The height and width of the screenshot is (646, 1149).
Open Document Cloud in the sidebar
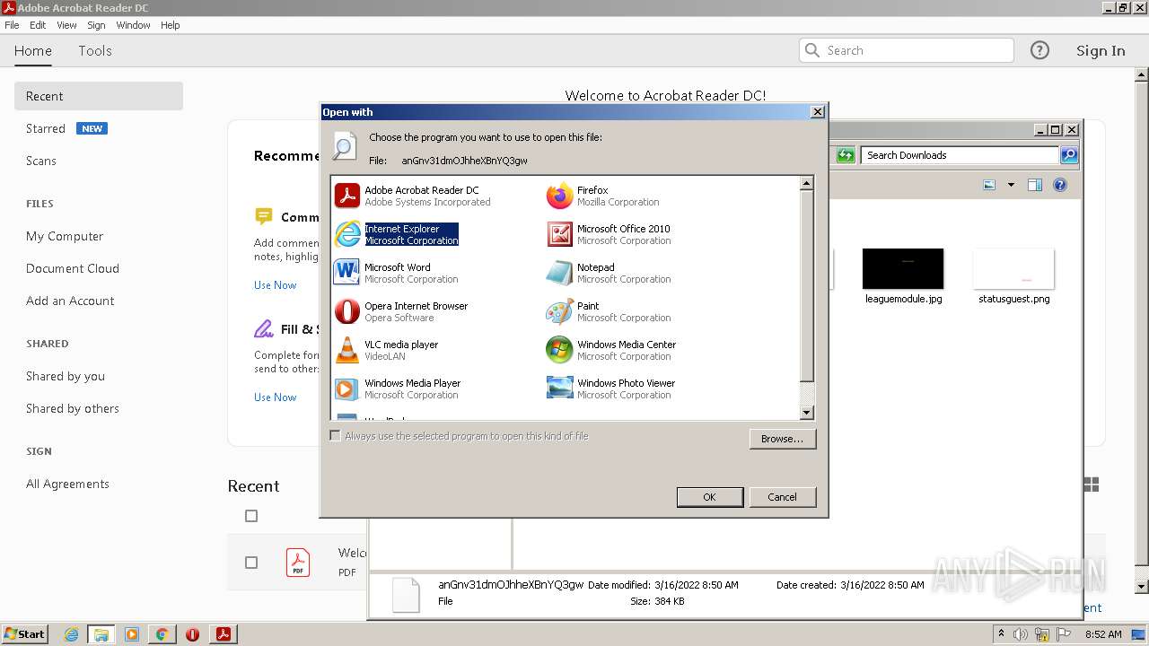(73, 268)
